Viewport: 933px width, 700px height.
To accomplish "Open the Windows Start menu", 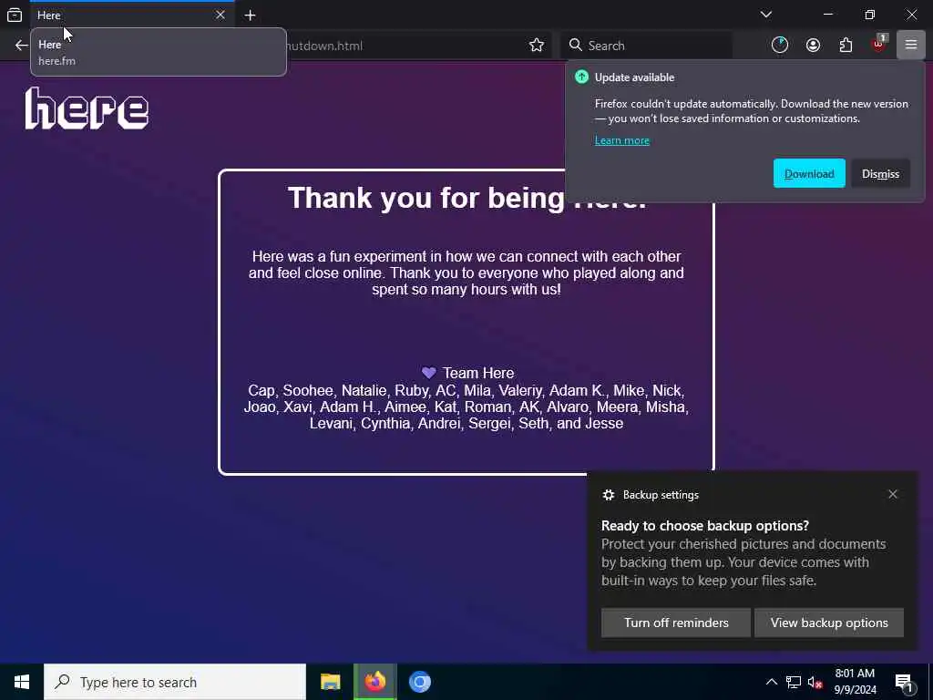I will click(x=22, y=682).
